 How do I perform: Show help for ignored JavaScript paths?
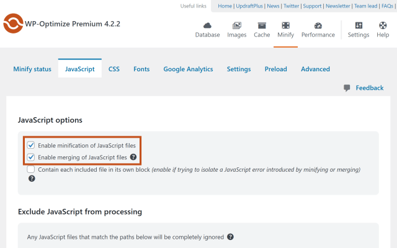click(x=230, y=237)
